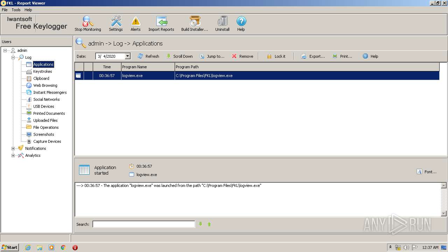Select Printed Documents log

(49, 113)
